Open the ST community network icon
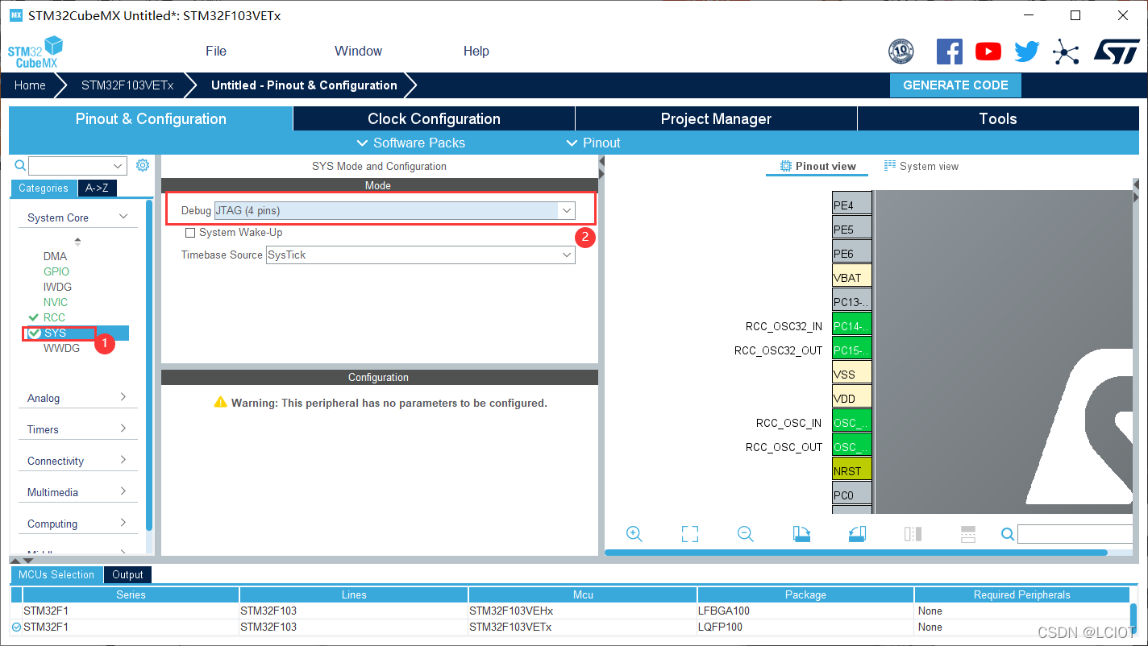The width and height of the screenshot is (1148, 646). point(1066,52)
